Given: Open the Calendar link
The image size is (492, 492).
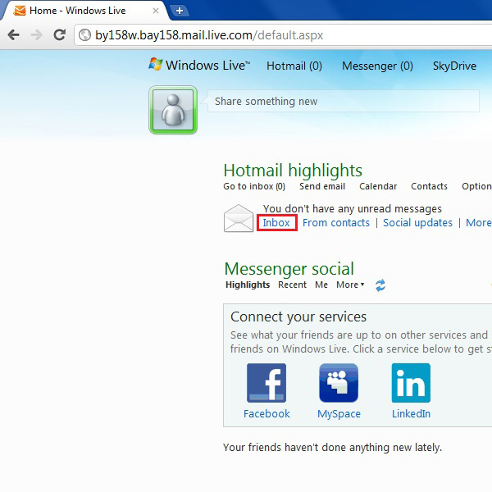Looking at the screenshot, I should click(378, 186).
